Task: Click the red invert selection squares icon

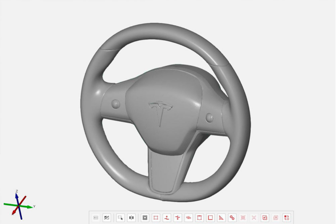Action: pyautogui.click(x=287, y=218)
